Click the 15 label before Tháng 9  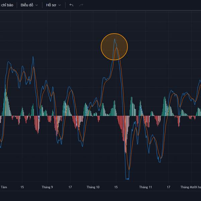click(22, 187)
